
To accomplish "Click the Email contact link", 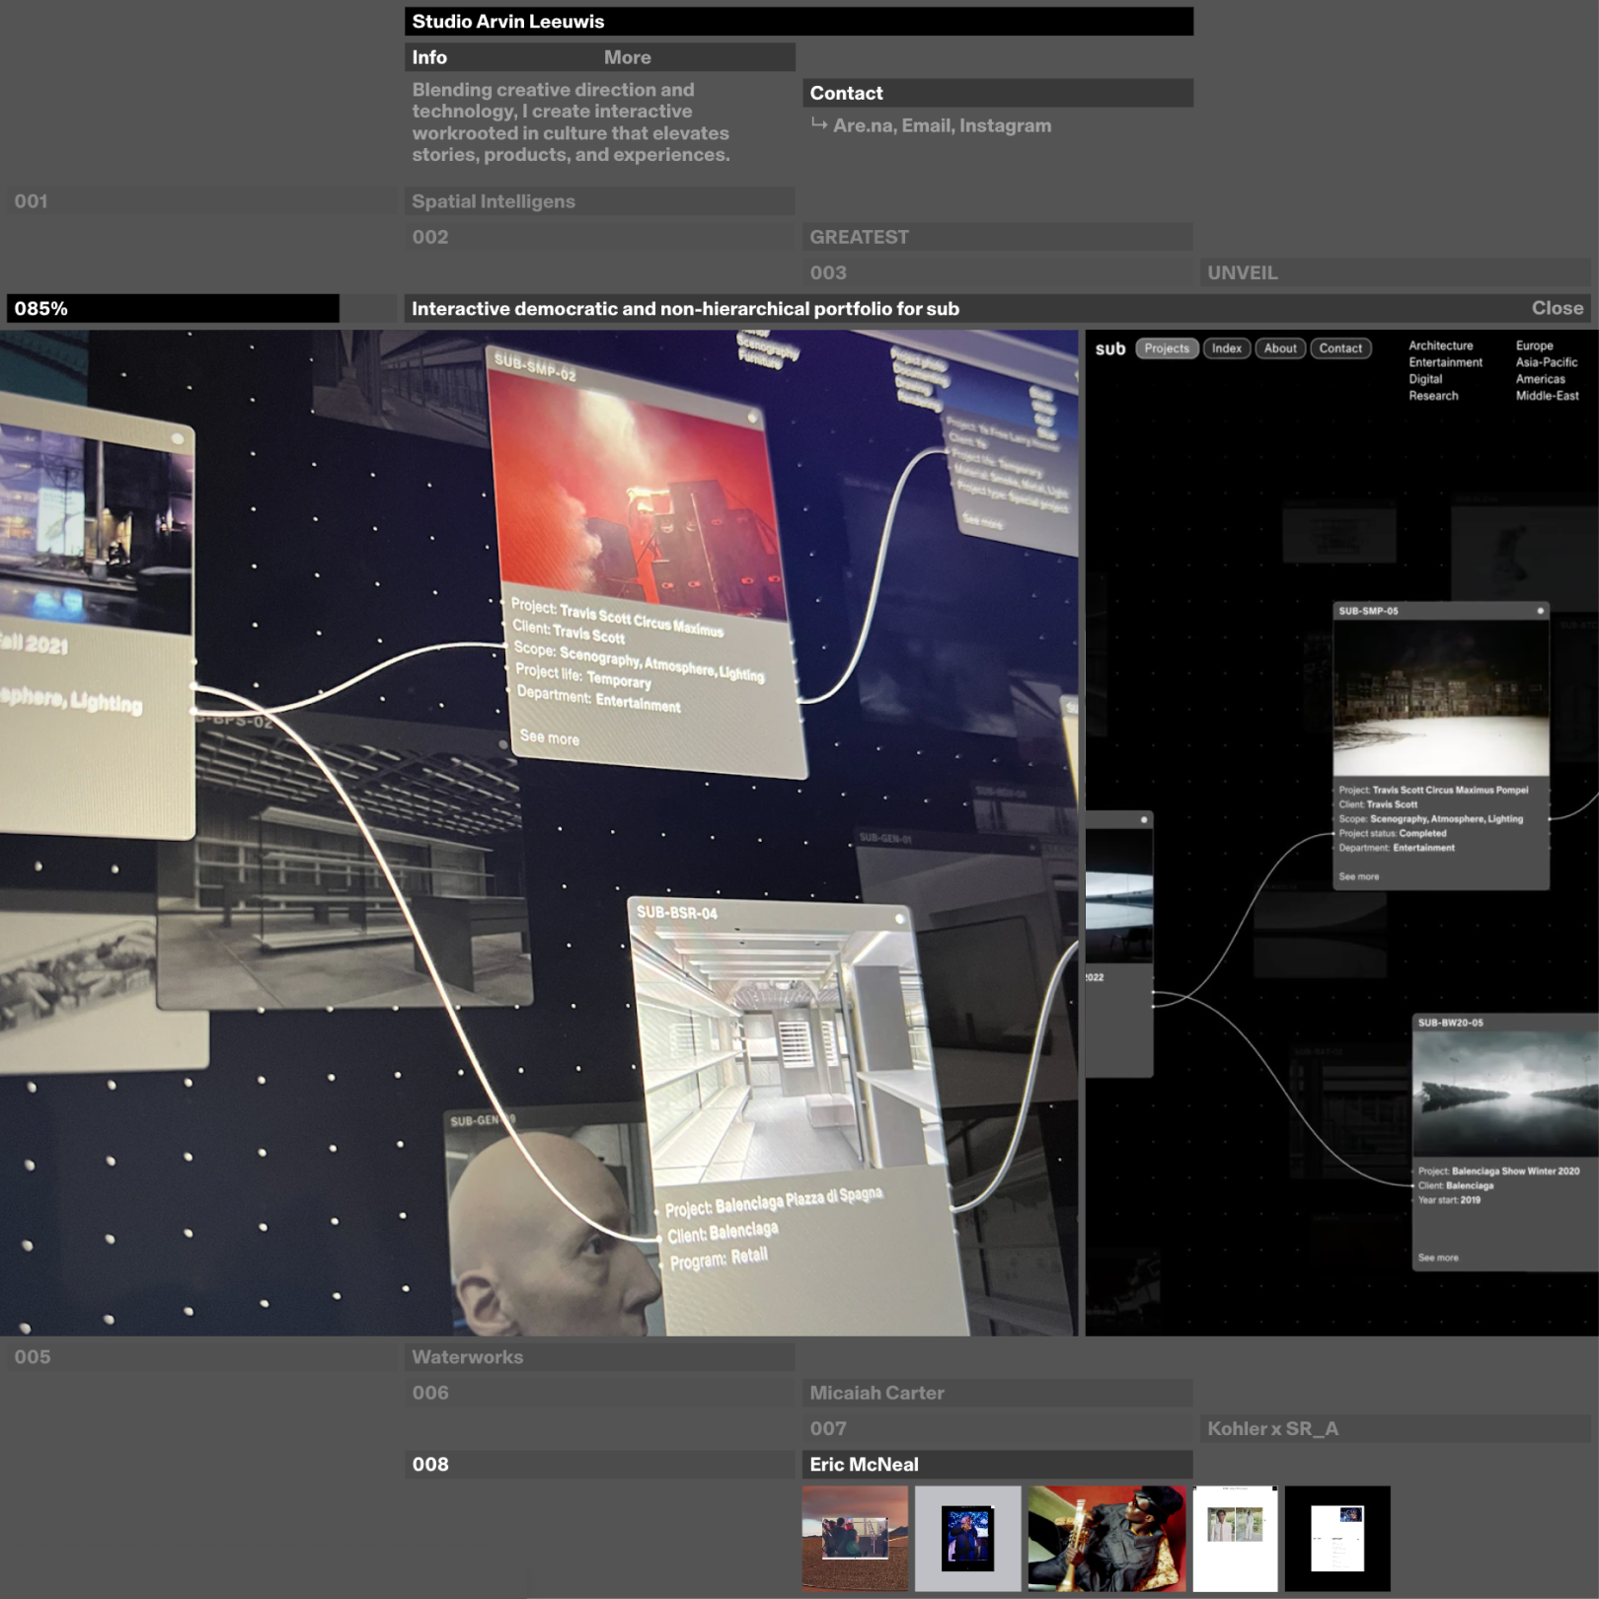I will pos(925,125).
